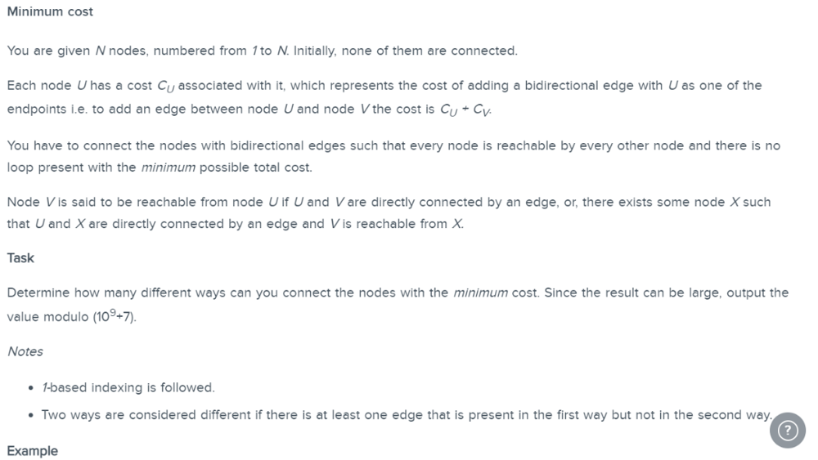The width and height of the screenshot is (818, 460).
Task: Click the line starting "You have to connect the nodes"
Action: pyautogui.click(x=393, y=146)
